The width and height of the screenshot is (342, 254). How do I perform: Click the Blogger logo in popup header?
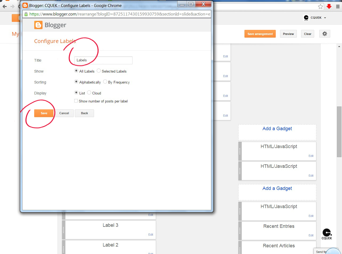[x=50, y=25]
